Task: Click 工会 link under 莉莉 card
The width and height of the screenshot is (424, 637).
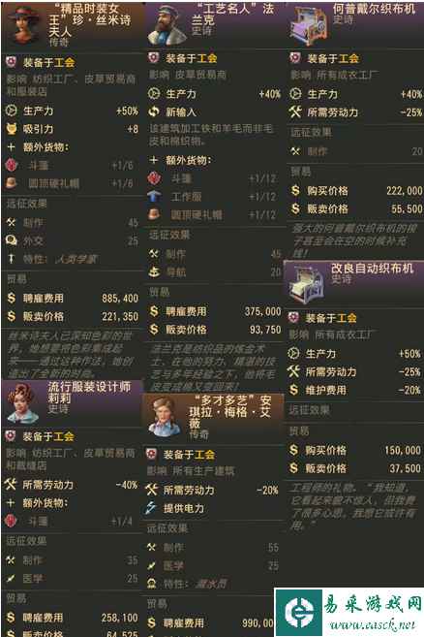Action: (x=64, y=436)
